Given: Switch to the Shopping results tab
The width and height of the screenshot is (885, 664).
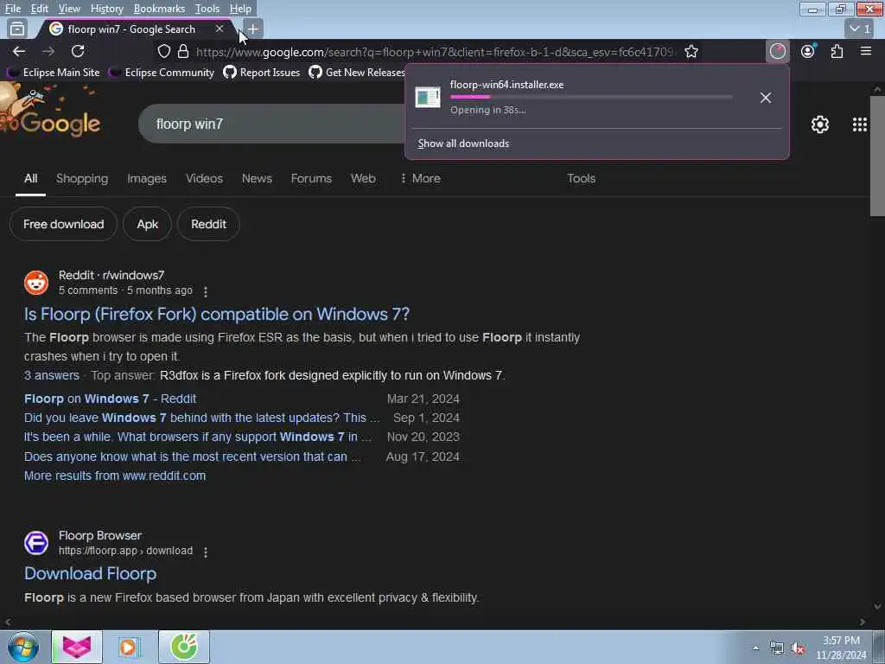Looking at the screenshot, I should [x=82, y=178].
